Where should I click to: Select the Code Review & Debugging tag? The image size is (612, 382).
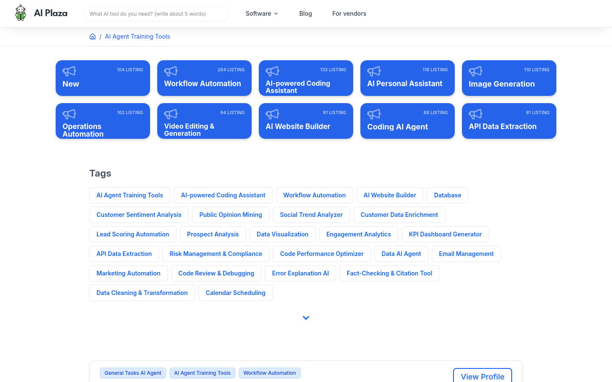(x=216, y=273)
